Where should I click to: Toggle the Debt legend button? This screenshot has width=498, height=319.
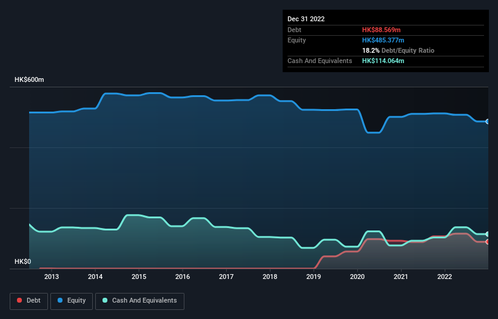tap(29, 301)
